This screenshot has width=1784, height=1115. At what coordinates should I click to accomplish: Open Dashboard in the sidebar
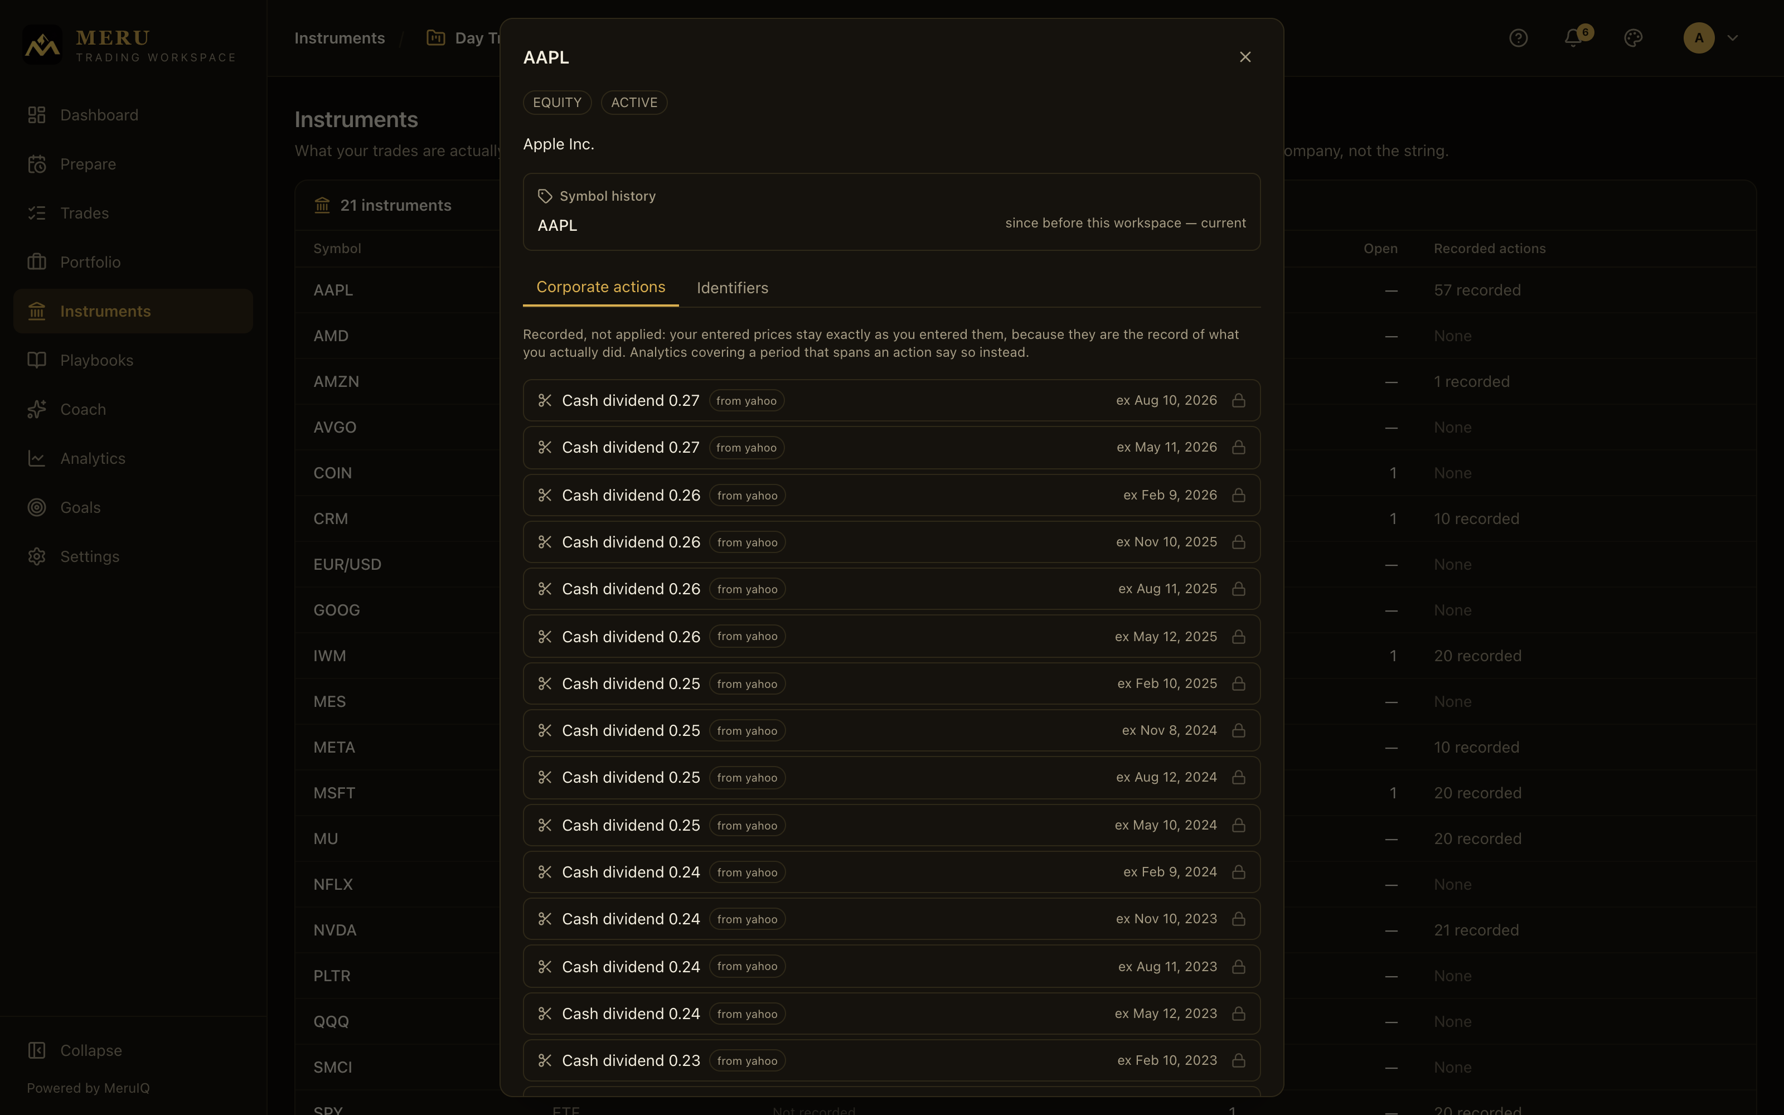pyautogui.click(x=133, y=115)
